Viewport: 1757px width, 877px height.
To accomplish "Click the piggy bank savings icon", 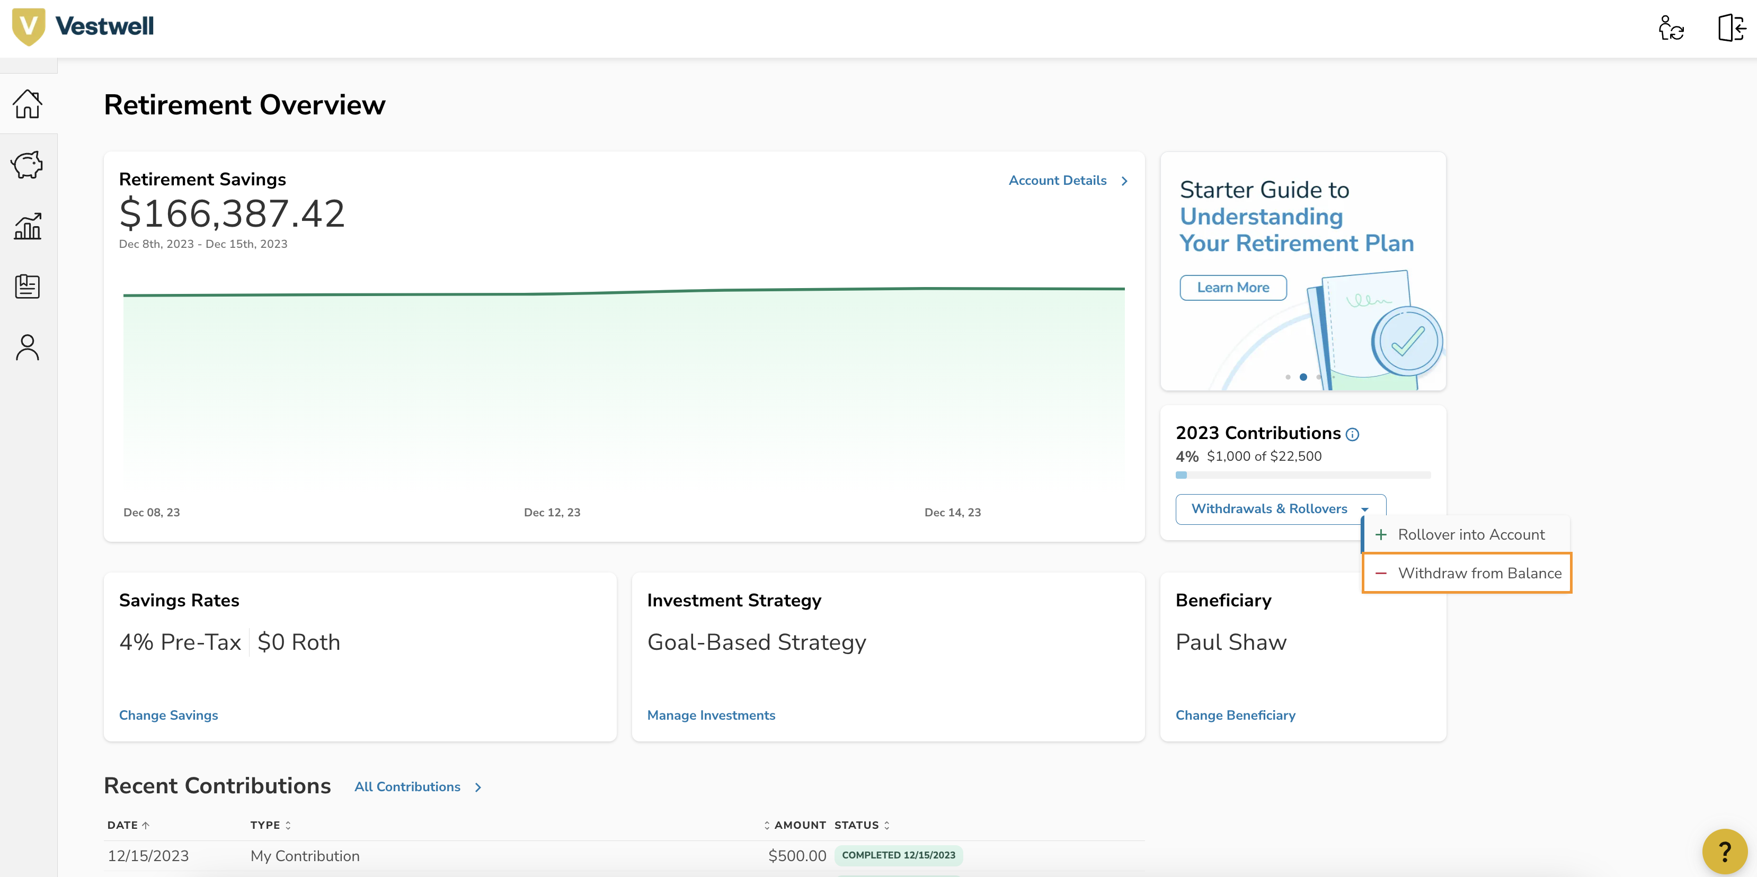I will (27, 165).
